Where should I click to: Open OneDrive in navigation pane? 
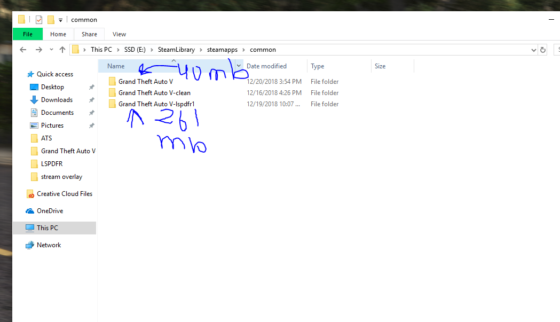pyautogui.click(x=50, y=211)
